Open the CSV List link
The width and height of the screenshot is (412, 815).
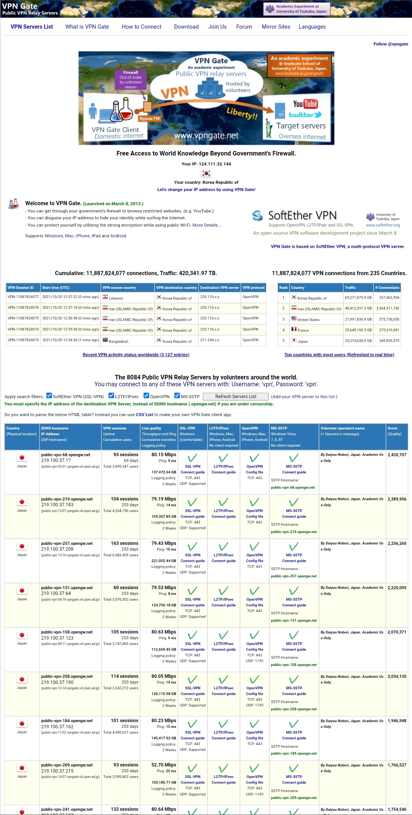click(x=144, y=415)
